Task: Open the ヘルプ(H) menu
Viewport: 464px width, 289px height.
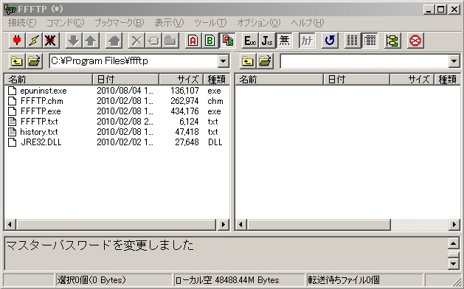Action: pos(307,22)
